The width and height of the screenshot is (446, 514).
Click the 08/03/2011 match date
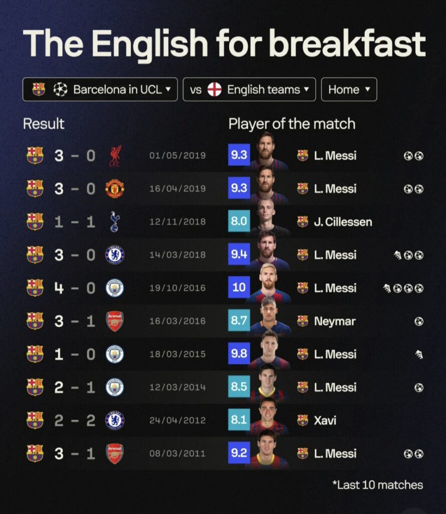click(x=177, y=454)
